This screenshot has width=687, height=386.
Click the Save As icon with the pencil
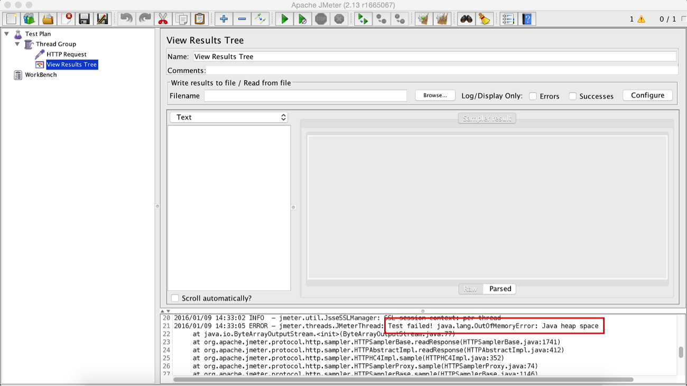(x=102, y=20)
